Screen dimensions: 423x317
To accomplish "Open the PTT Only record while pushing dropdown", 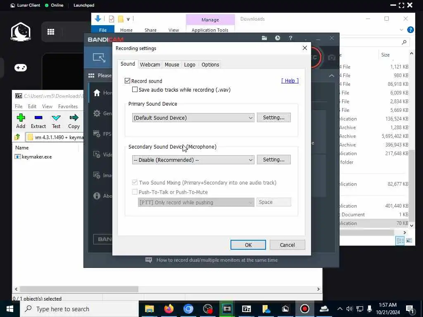I will coord(196,202).
